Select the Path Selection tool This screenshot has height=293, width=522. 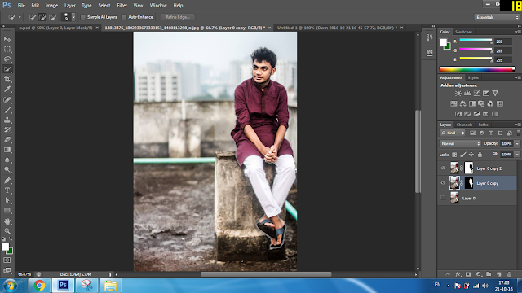click(x=7, y=200)
